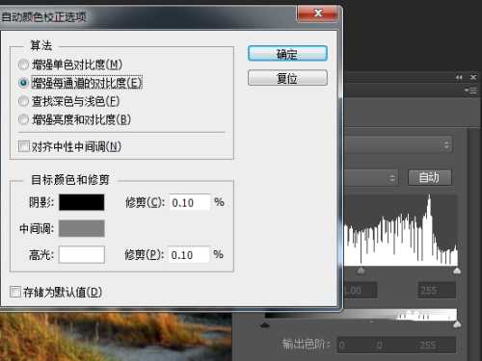Click the black output level slider
Viewport: 482px width, 361px height.
coord(265,325)
